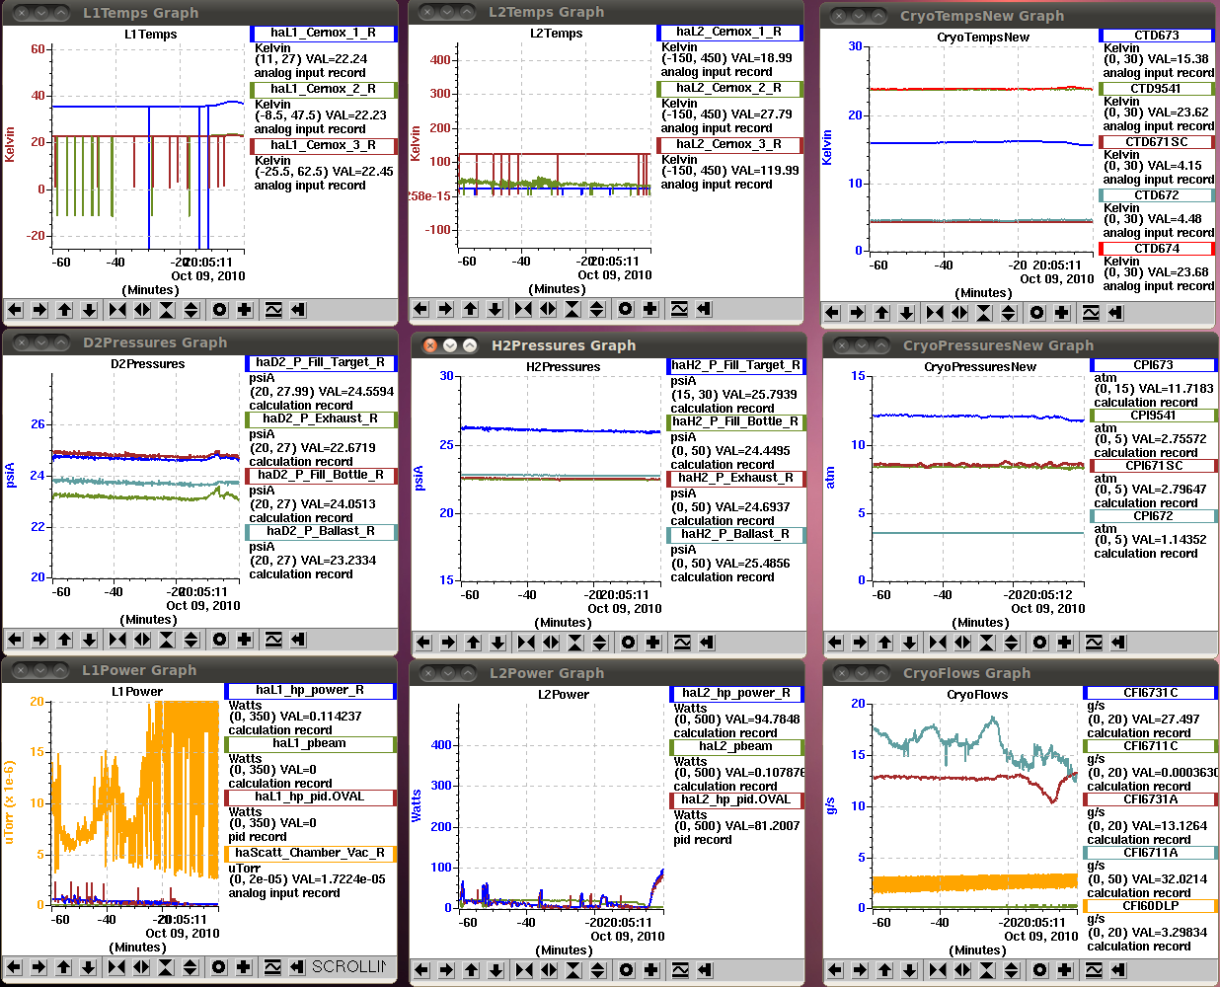
Task: Pan left in H2Pressures Graph toolbar
Action: [x=423, y=643]
